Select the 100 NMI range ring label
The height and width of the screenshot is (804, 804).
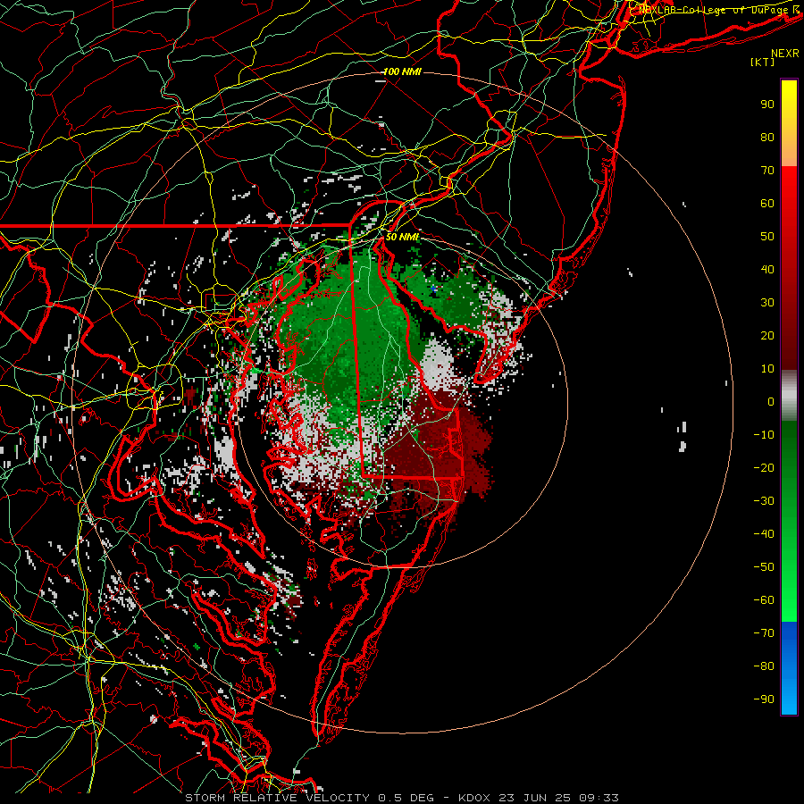(401, 71)
